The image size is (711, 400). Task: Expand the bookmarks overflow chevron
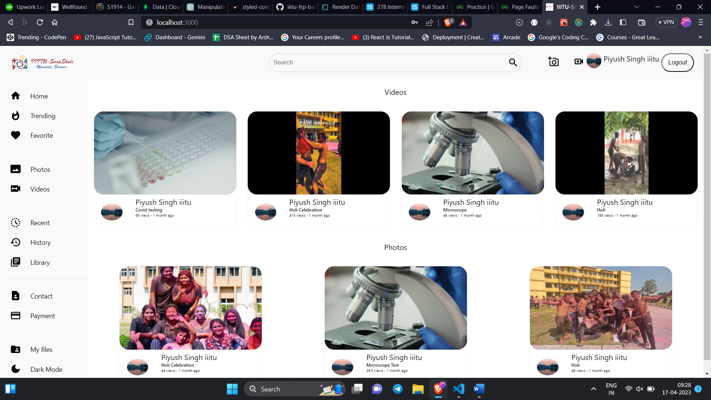[x=700, y=37]
